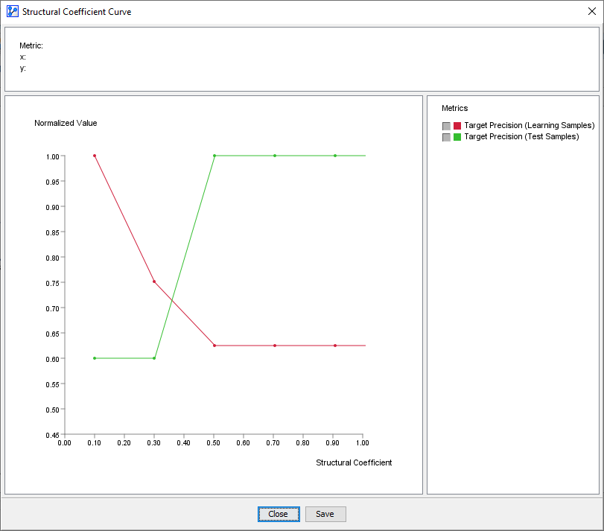The height and width of the screenshot is (531, 604).
Task: Click green data point at coefficient 0.30
Action: (154, 358)
